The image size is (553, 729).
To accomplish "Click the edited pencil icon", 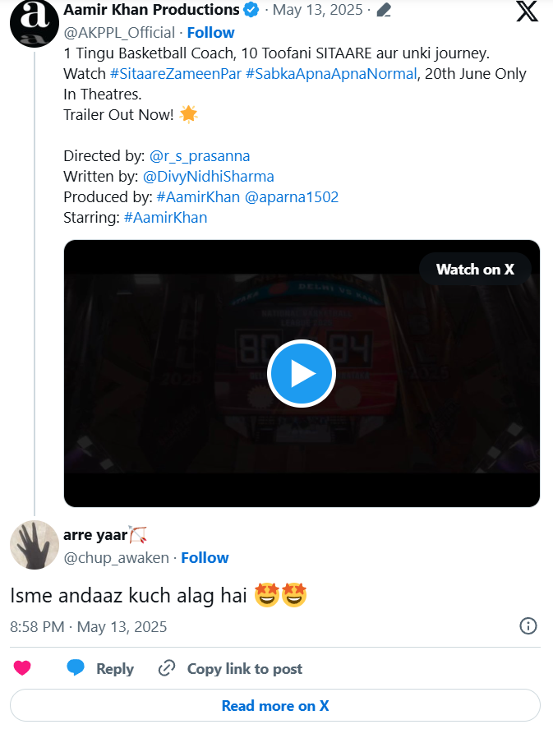I will pyautogui.click(x=383, y=11).
